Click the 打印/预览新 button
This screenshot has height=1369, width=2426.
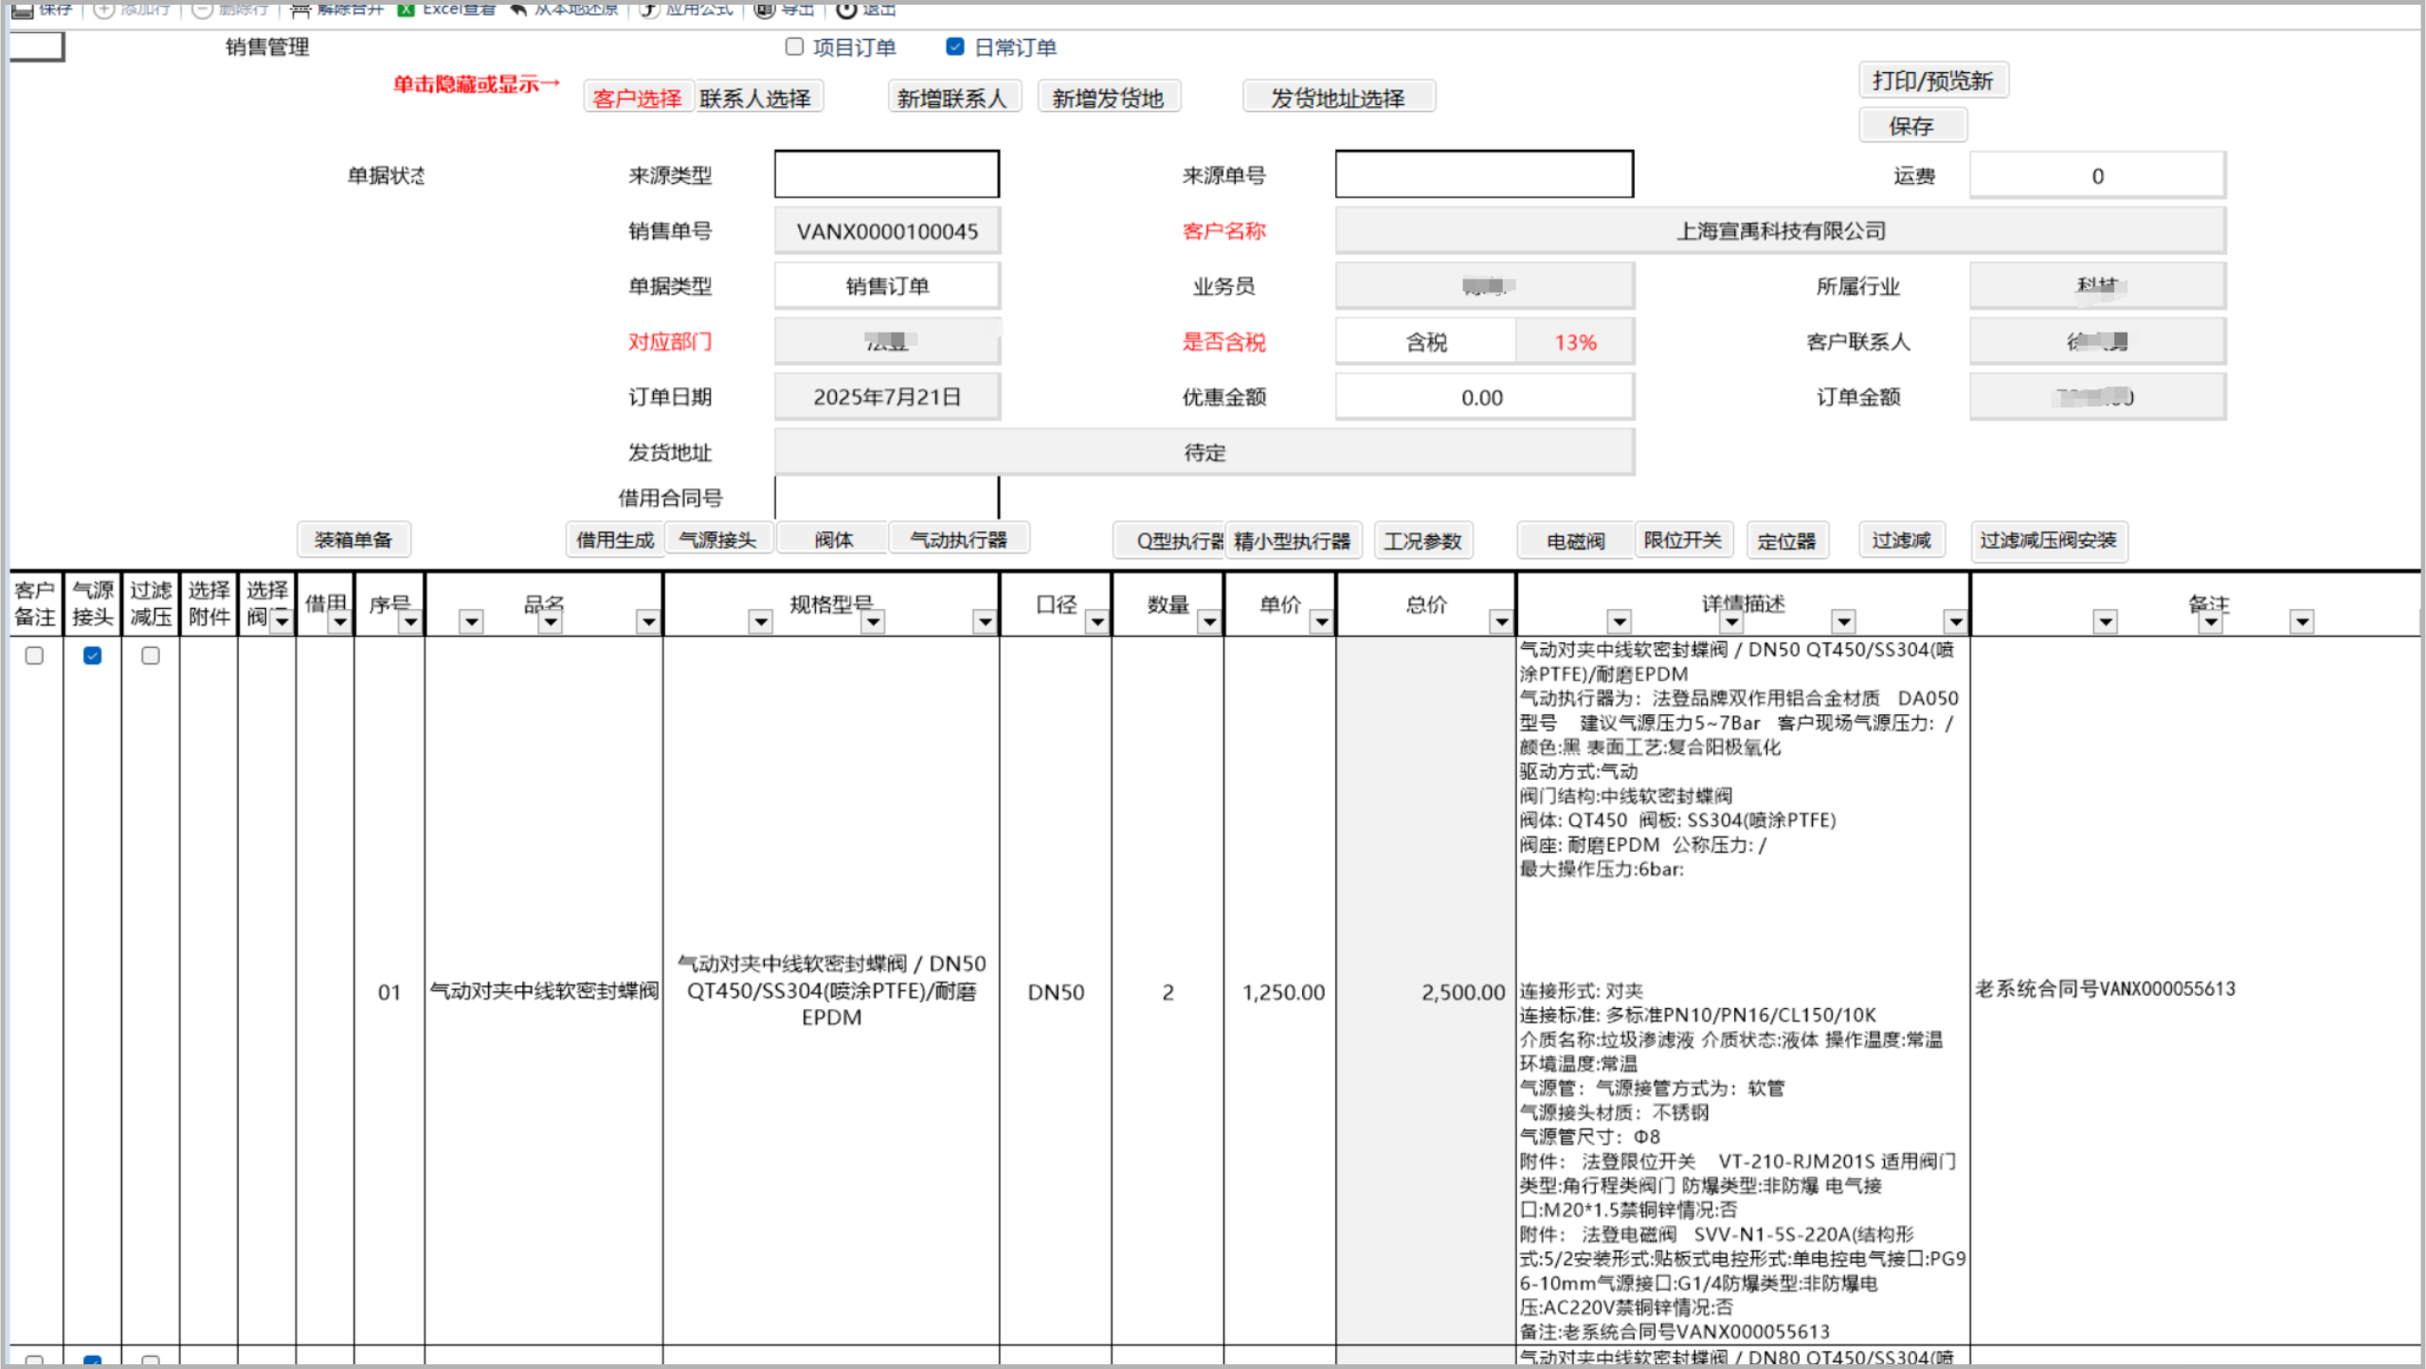[1933, 80]
